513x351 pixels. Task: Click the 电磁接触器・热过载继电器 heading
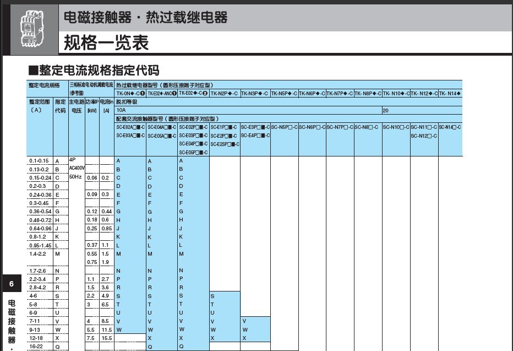pos(145,18)
